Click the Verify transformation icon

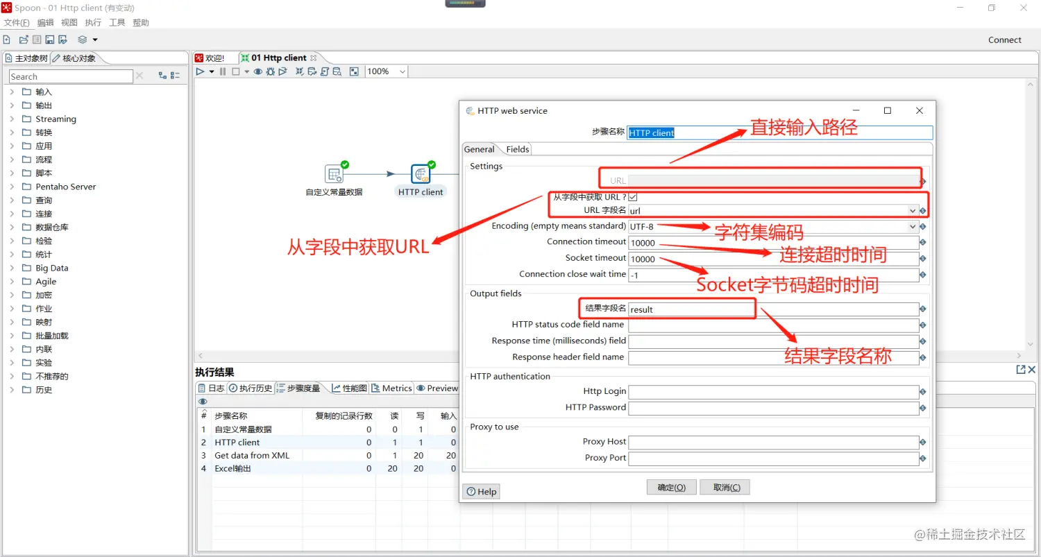coord(300,71)
